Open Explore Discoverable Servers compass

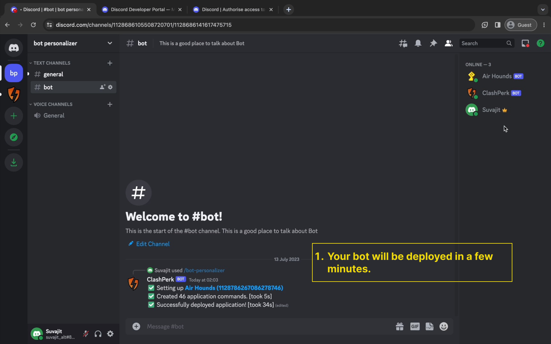point(14,137)
